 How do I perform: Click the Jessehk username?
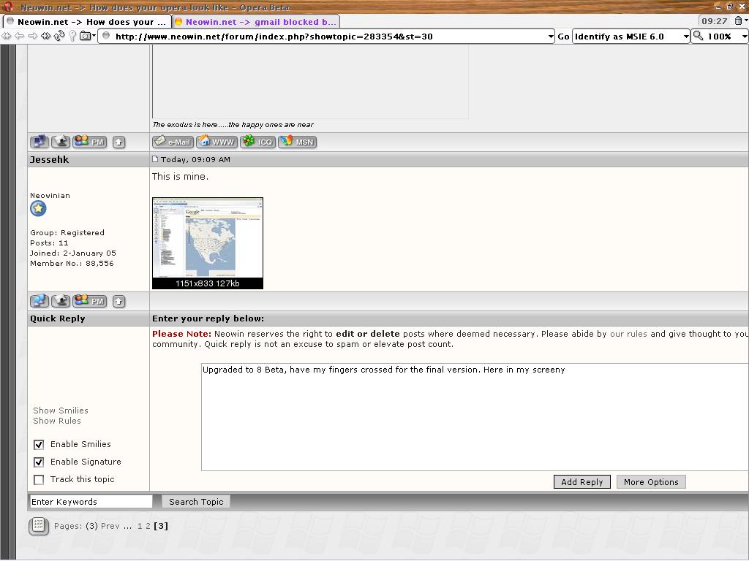pyautogui.click(x=49, y=159)
